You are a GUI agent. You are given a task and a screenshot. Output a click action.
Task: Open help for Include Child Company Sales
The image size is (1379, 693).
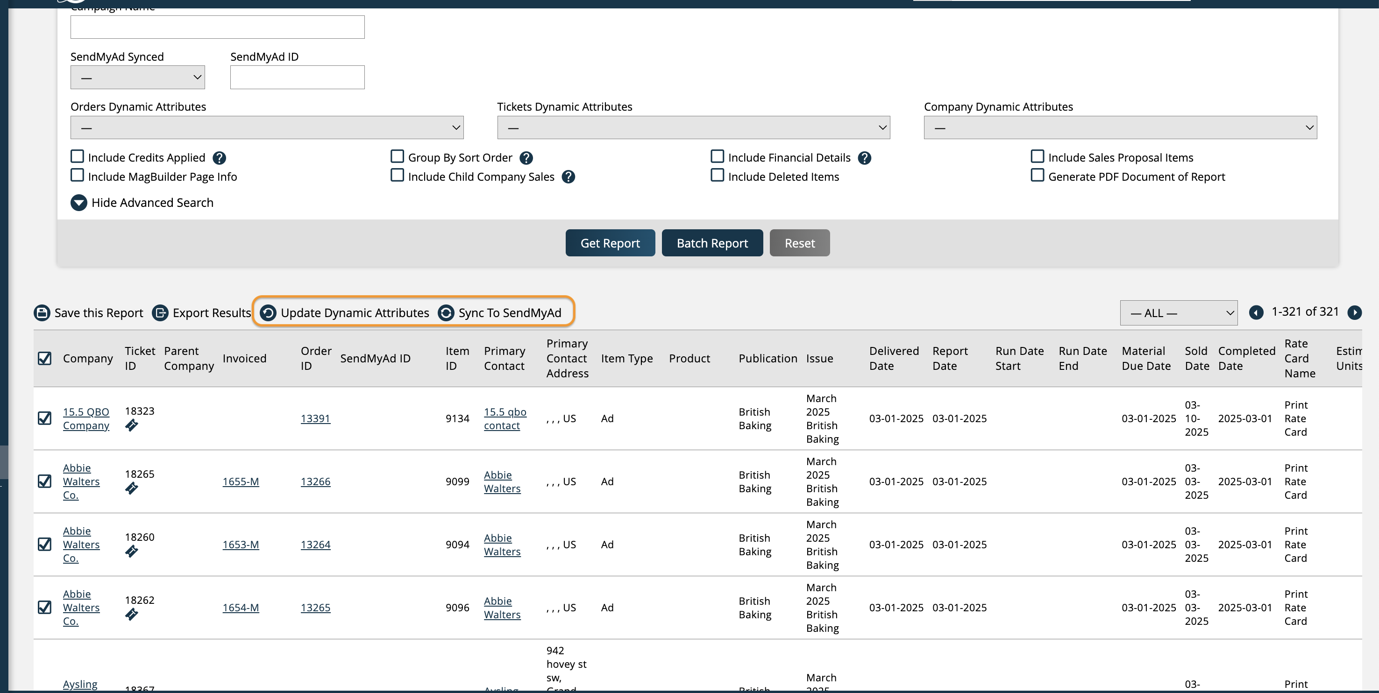[x=569, y=177]
